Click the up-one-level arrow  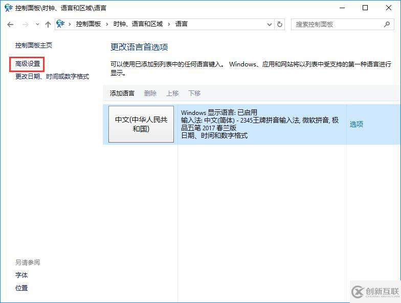48,25
